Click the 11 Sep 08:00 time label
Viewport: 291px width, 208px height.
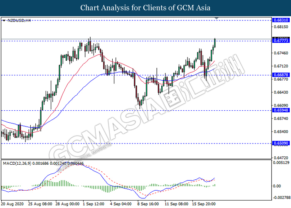(x=177, y=204)
